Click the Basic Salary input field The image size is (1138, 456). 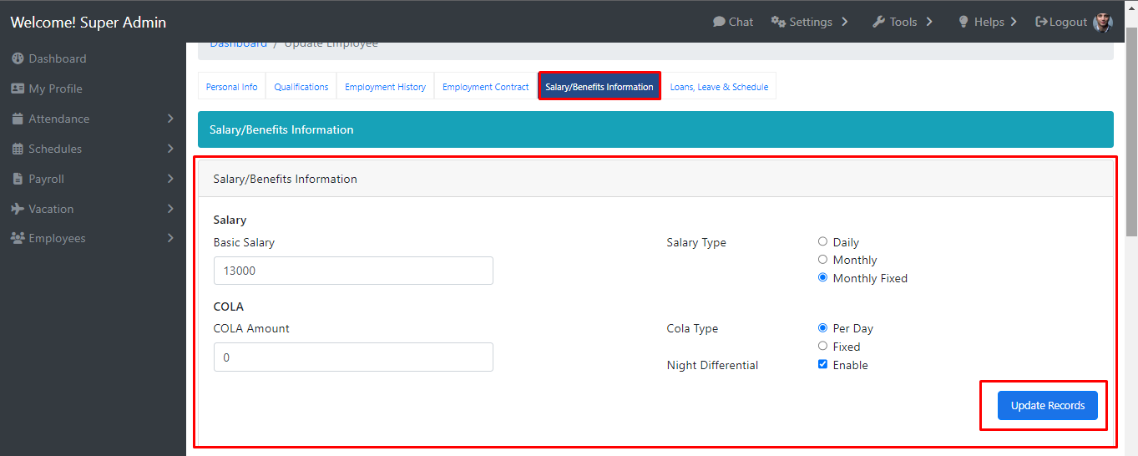pos(353,271)
